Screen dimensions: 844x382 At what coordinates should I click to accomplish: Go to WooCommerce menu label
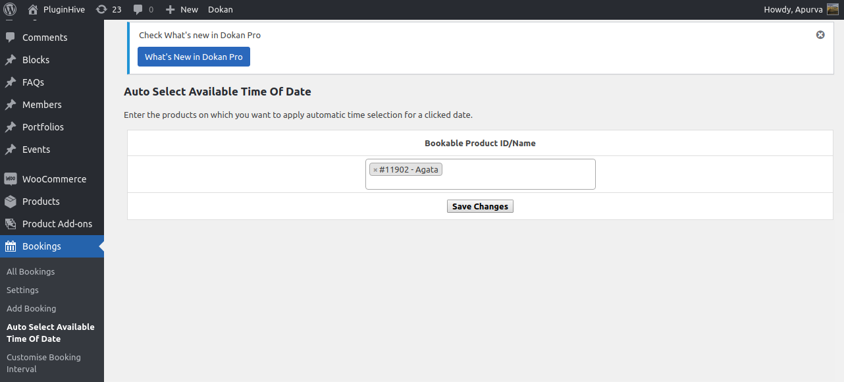(x=55, y=179)
